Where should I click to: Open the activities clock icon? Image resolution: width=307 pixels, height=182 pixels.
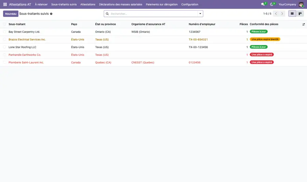click(x=272, y=4)
